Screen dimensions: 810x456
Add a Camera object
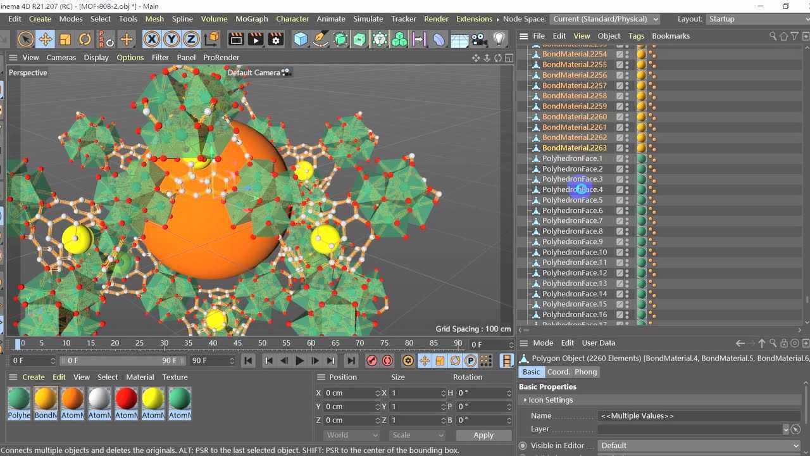point(479,39)
